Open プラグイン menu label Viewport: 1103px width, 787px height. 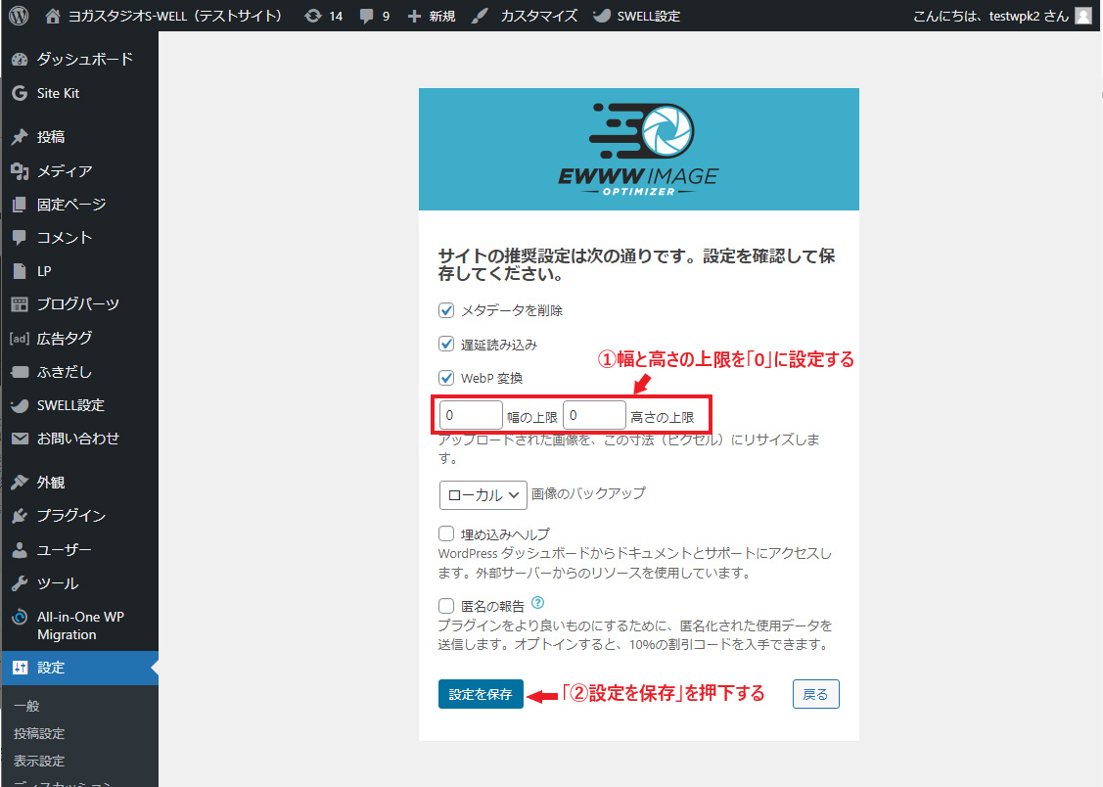71,516
